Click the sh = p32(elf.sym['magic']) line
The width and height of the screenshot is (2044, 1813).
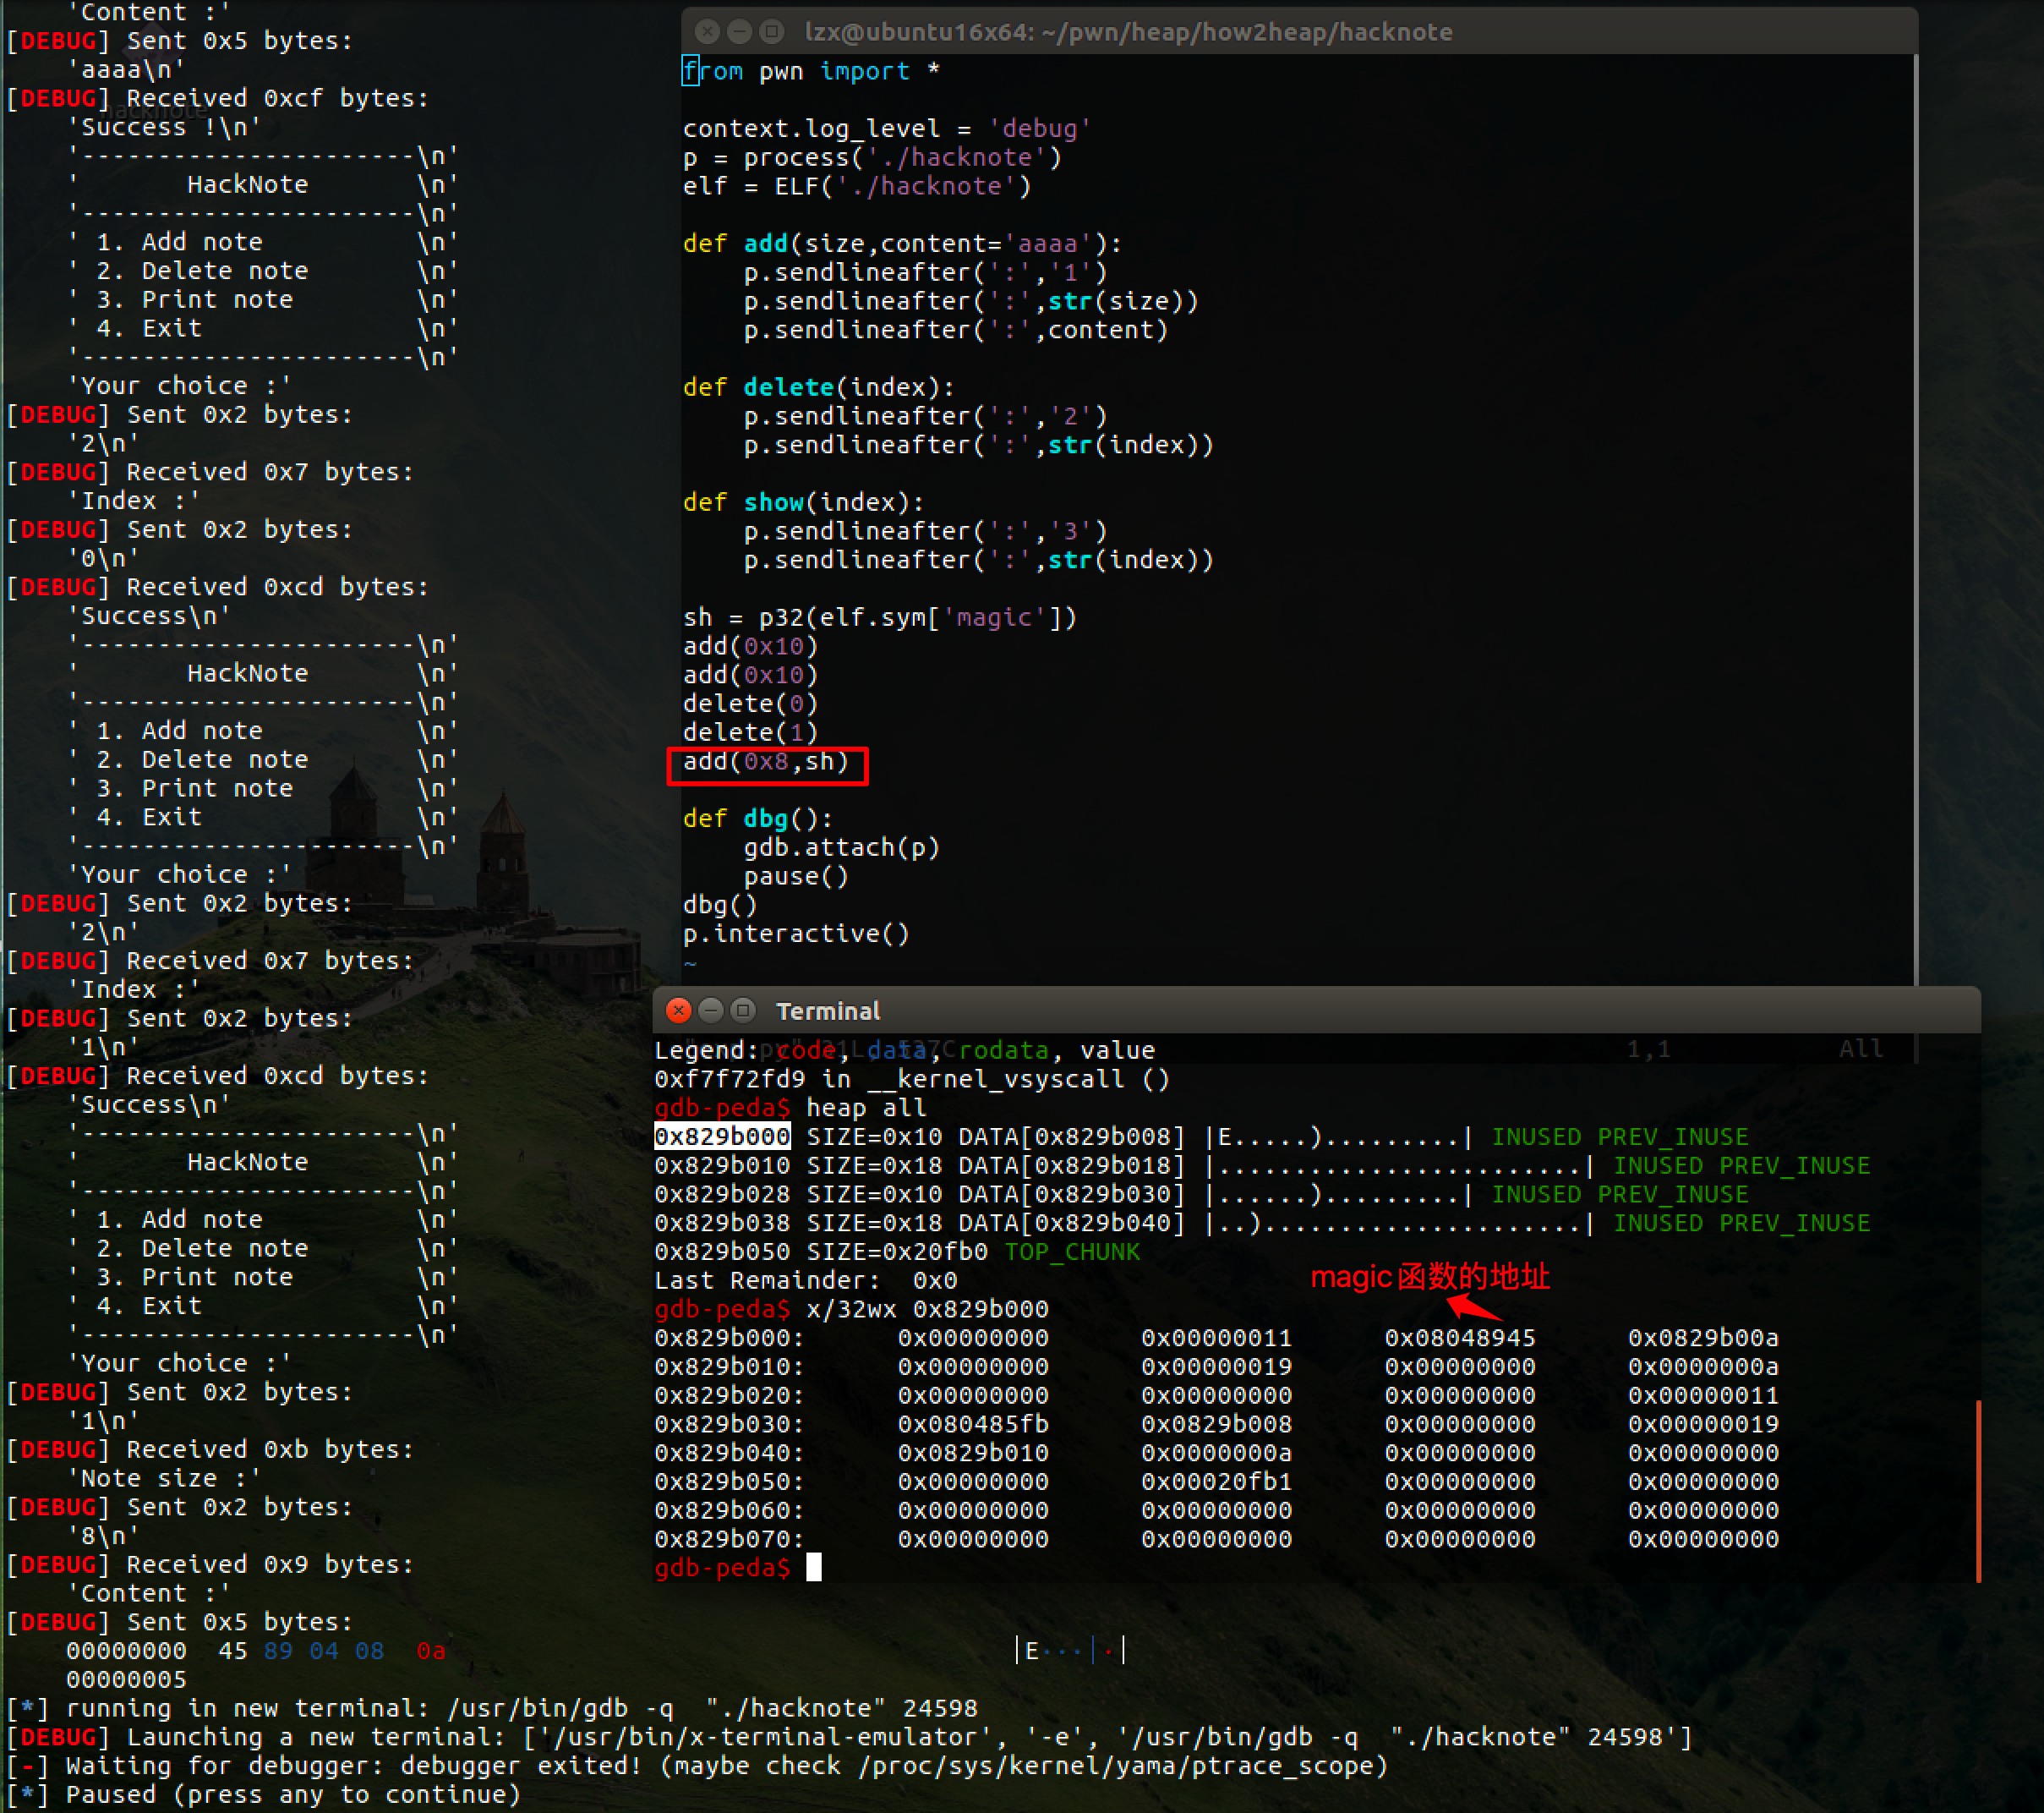[x=879, y=617]
